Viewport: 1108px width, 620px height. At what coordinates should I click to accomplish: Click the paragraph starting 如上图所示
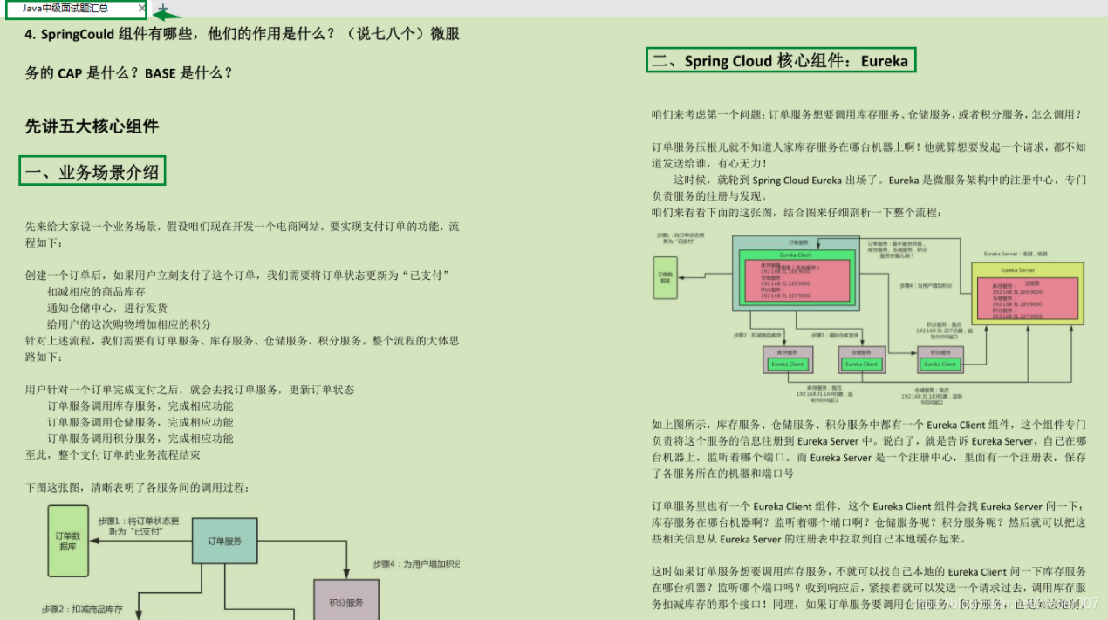pos(869,449)
